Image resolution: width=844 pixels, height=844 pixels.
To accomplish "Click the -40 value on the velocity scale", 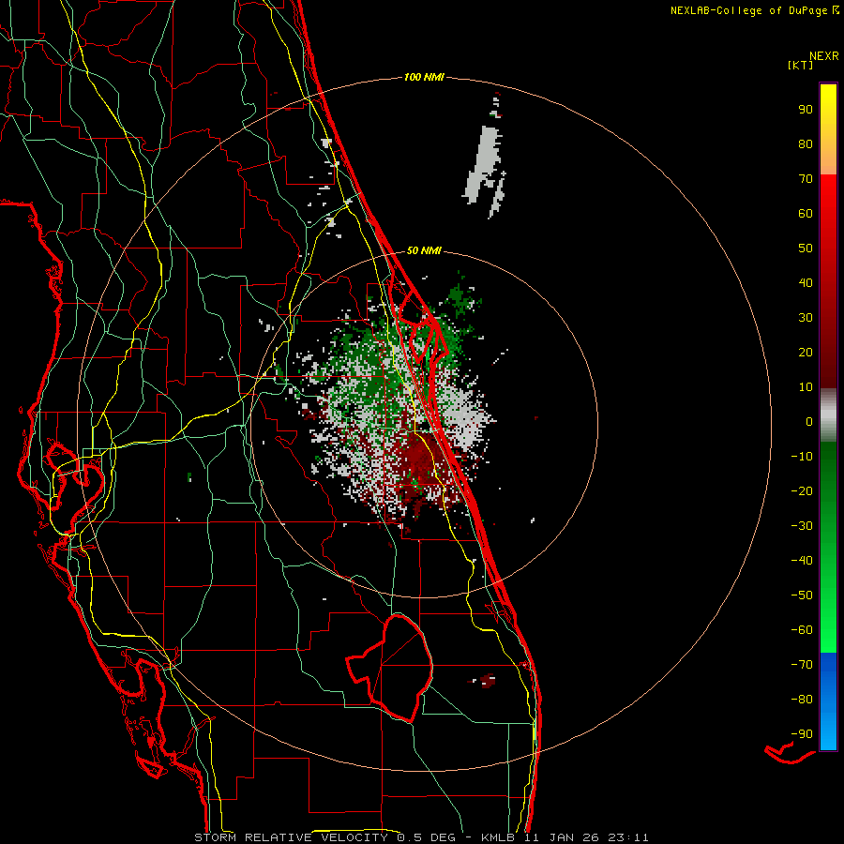I will click(802, 561).
